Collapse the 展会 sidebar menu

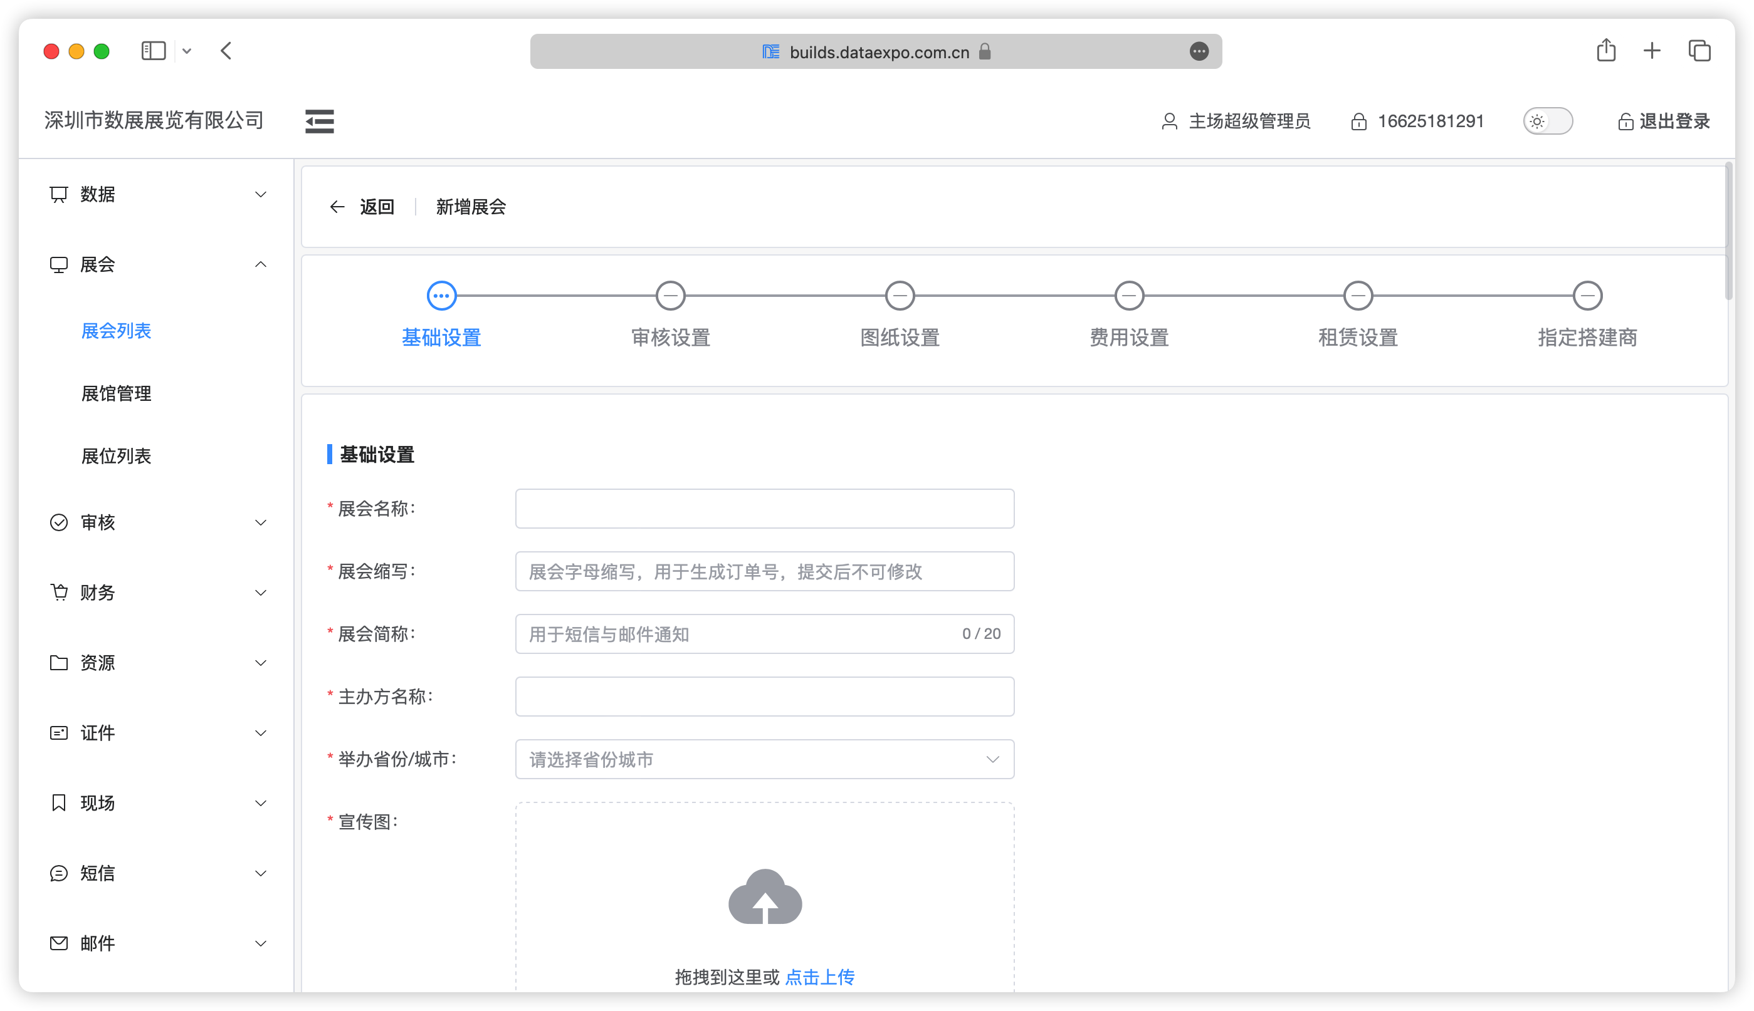tap(157, 264)
